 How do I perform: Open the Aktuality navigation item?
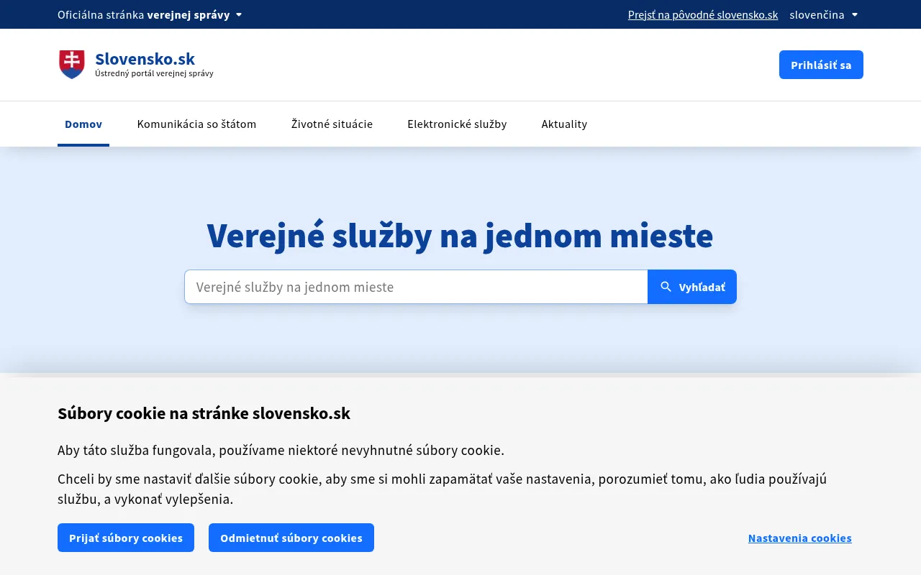click(564, 124)
